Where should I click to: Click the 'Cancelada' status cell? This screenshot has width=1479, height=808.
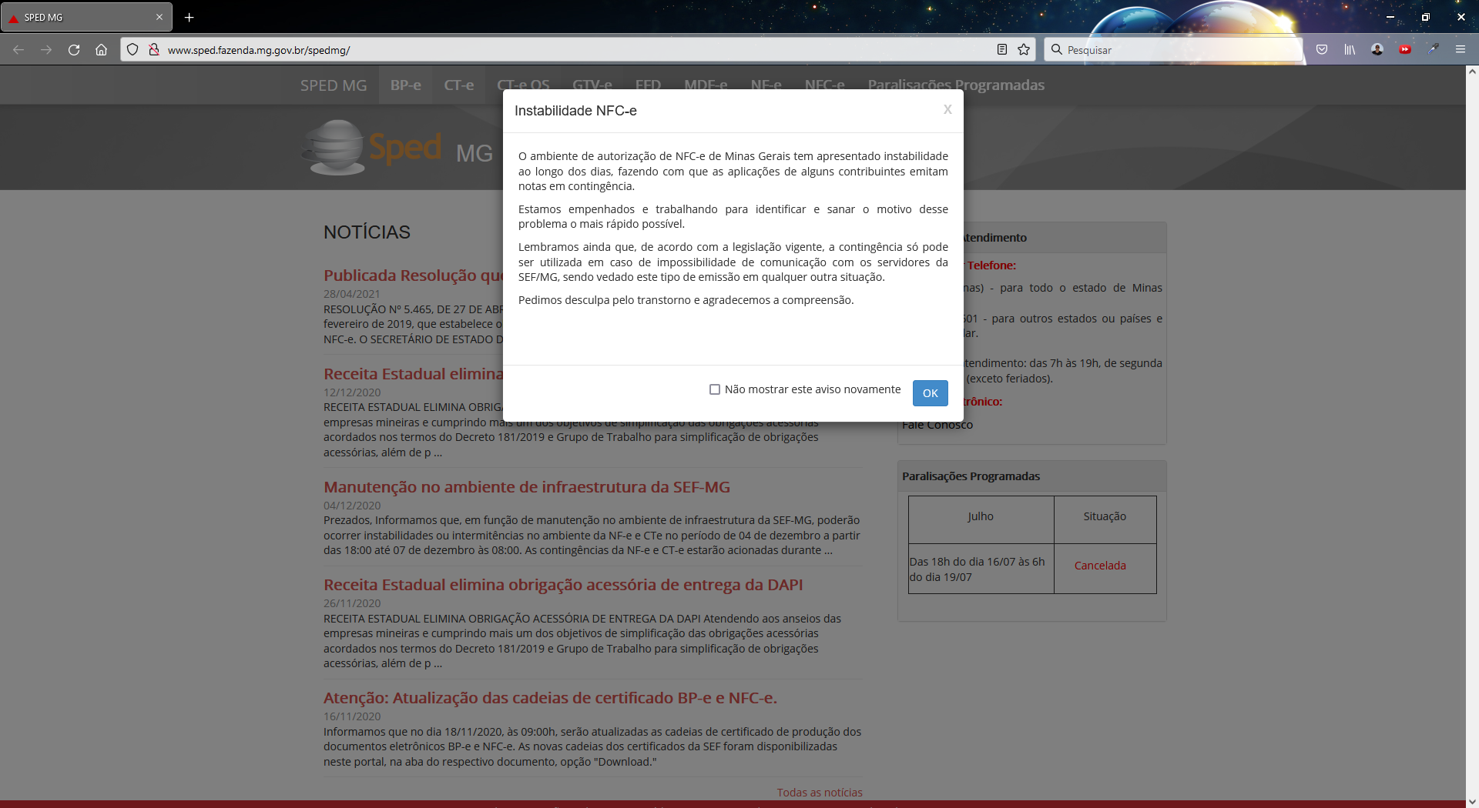[x=1100, y=566]
